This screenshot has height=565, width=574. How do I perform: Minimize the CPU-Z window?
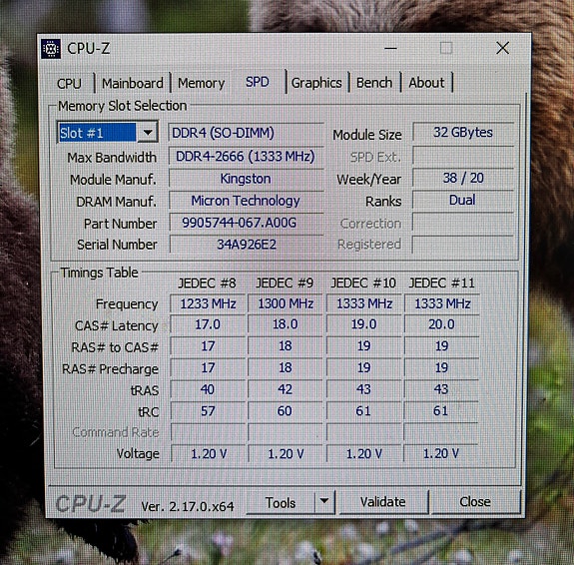point(390,48)
